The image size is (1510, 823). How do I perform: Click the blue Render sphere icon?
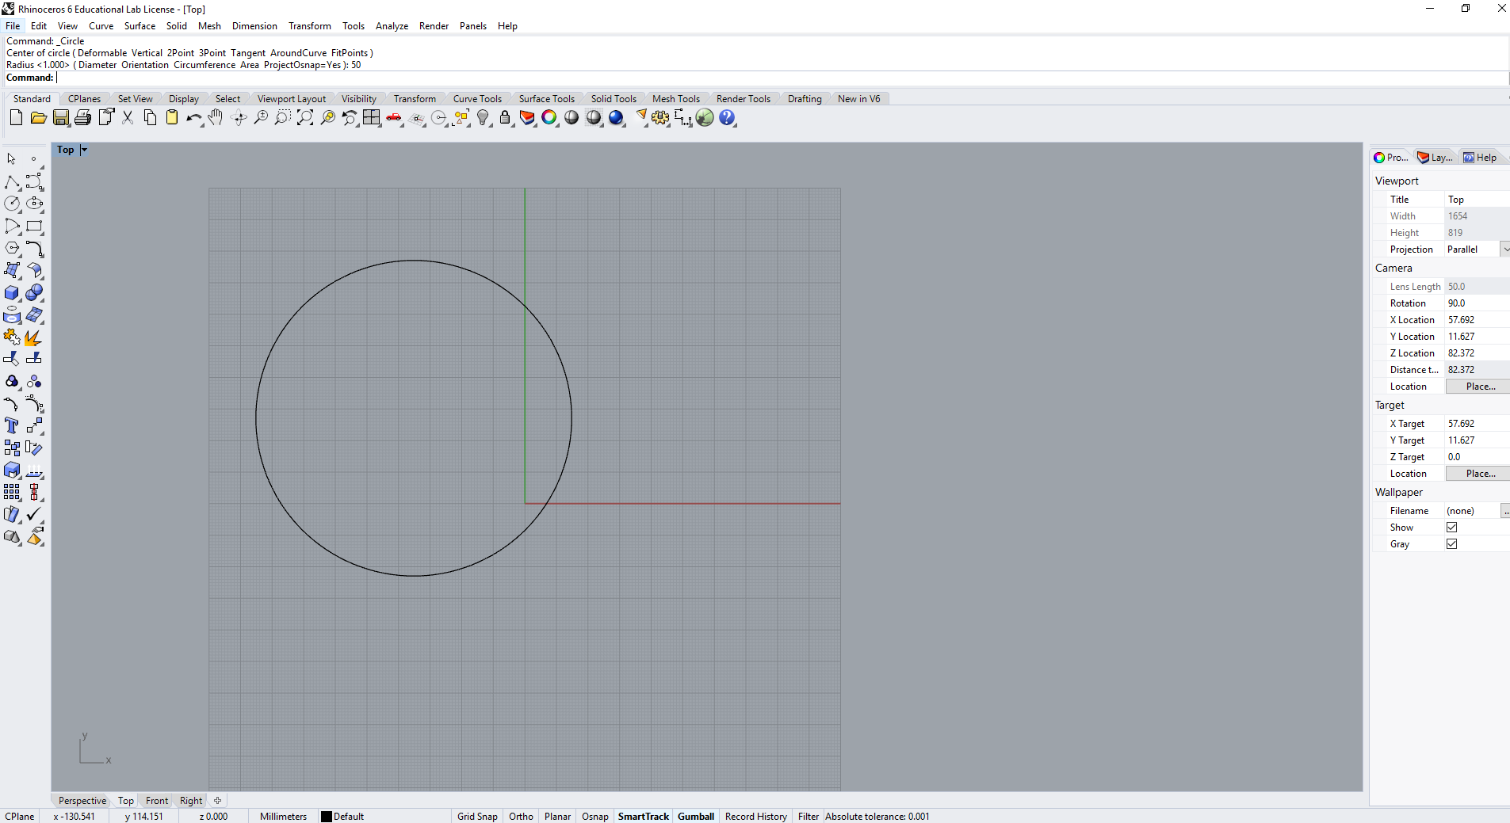click(x=616, y=118)
